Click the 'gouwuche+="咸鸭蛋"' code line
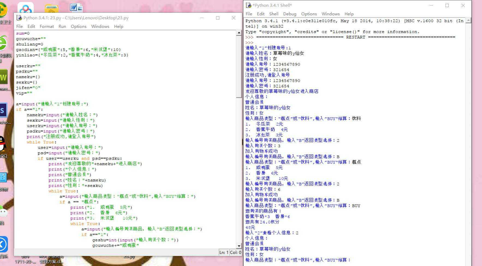Image resolution: width=482 pixels, height=266 pixels. point(116,245)
